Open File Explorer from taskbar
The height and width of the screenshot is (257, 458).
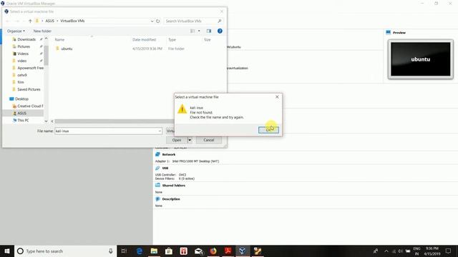pyautogui.click(x=154, y=251)
